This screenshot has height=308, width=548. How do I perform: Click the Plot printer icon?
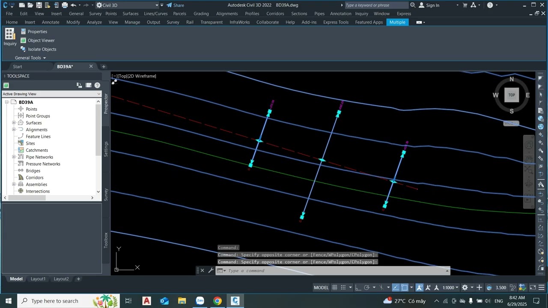pos(65,5)
